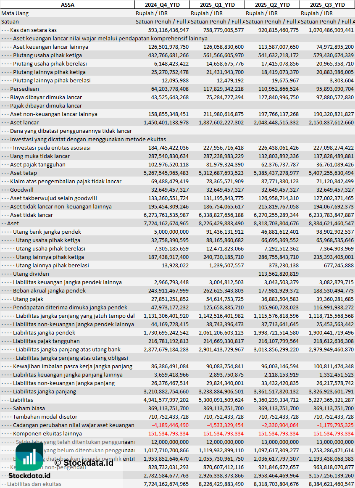
Task: Select Beban akrual jangka pendek label
Action: tap(49, 291)
